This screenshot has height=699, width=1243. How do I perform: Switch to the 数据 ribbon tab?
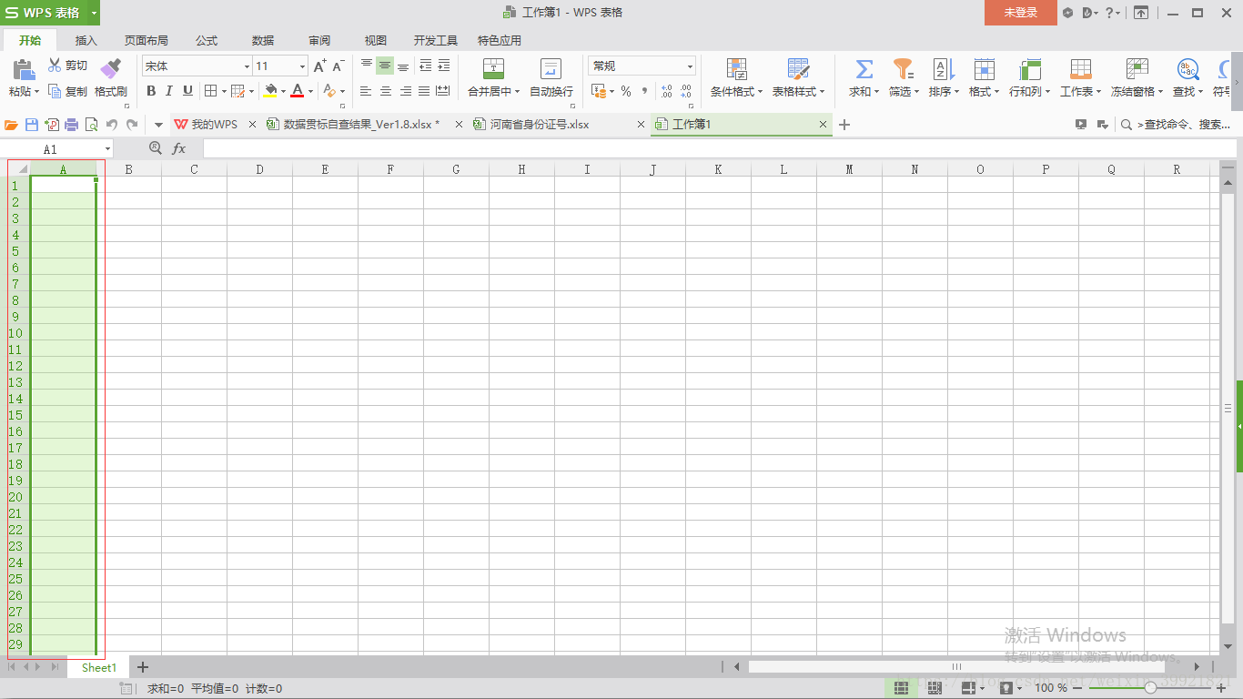point(263,40)
